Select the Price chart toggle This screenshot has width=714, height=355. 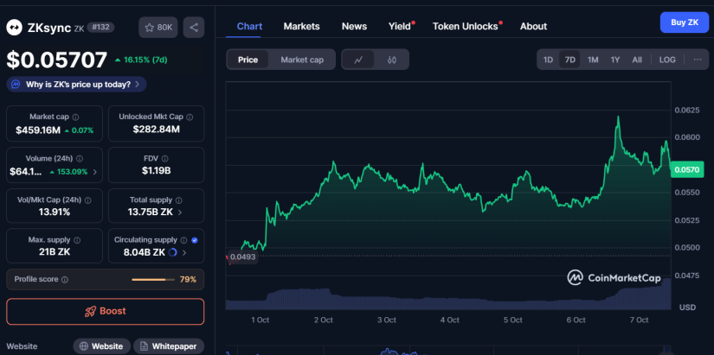pyautogui.click(x=248, y=60)
